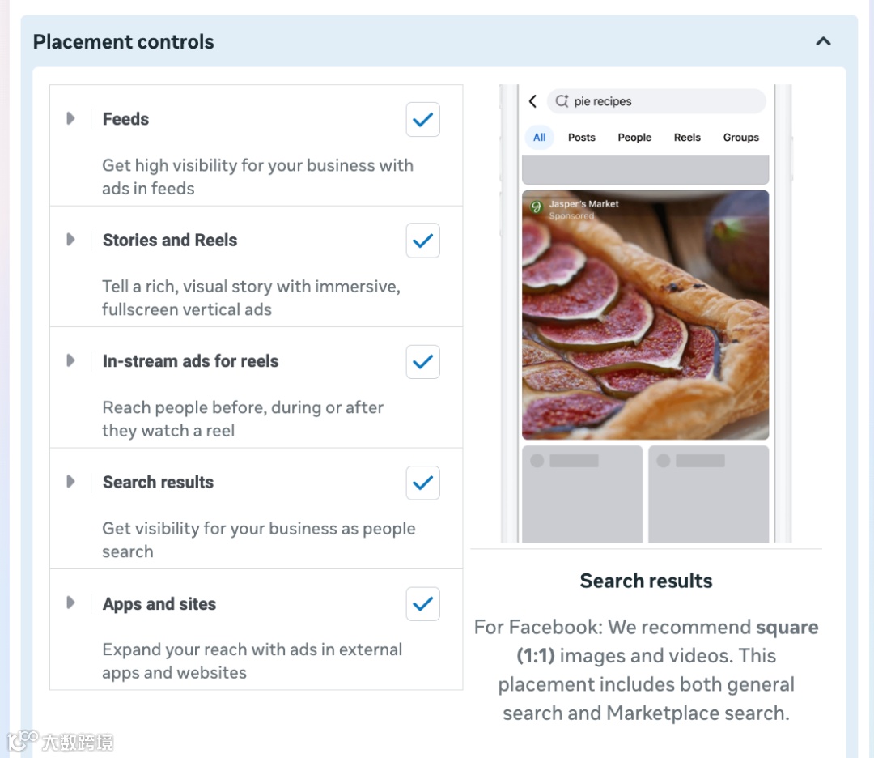Uncheck the Stories and Reels checkbox

422,241
